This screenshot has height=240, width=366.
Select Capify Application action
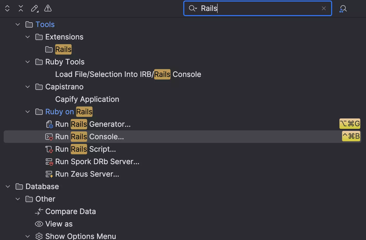[x=87, y=99]
